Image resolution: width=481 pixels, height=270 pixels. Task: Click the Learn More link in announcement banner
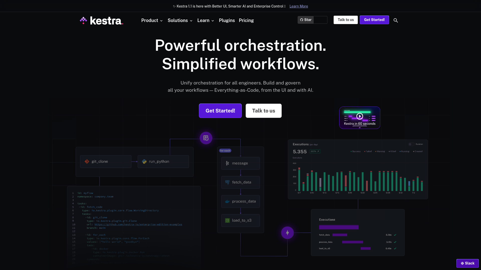298,6
